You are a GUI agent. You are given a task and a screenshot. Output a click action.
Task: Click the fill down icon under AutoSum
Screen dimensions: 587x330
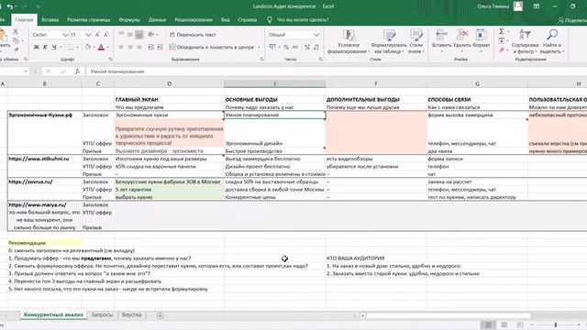coord(502,40)
